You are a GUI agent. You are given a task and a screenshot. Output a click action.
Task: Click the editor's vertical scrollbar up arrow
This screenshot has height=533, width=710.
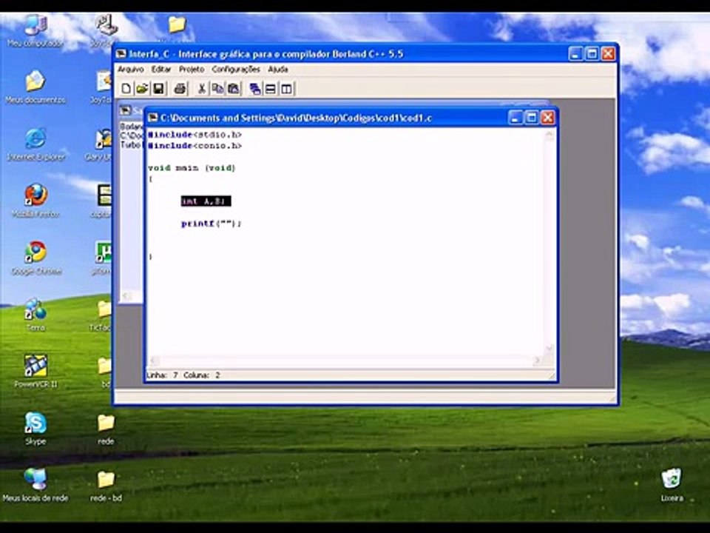550,134
